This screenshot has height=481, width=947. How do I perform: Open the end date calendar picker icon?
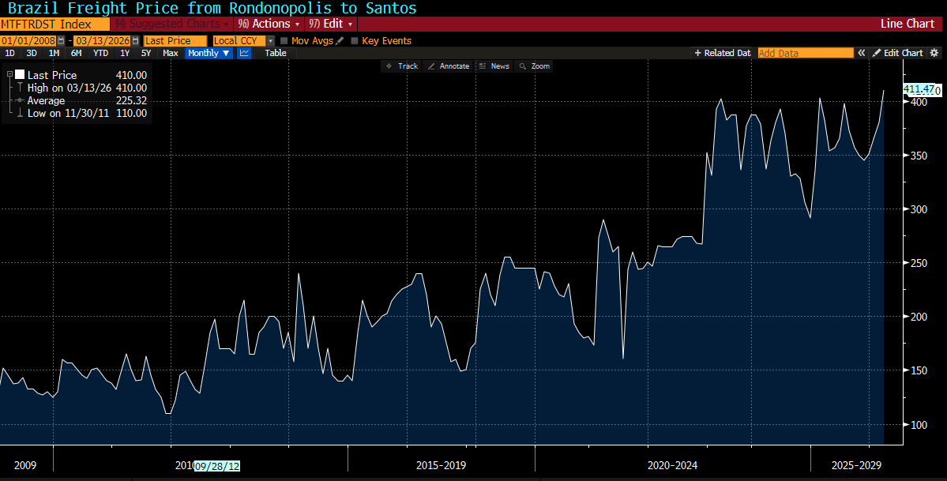135,40
